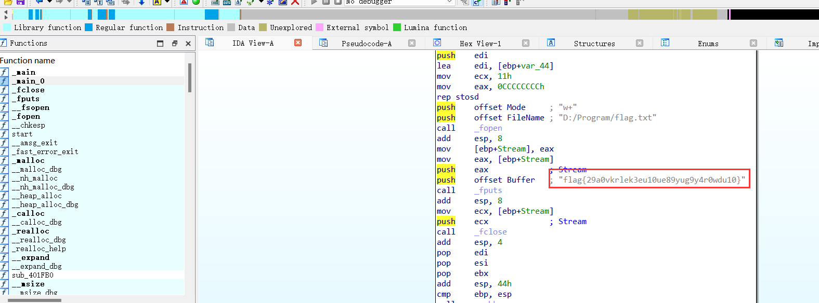
Task: Close the Enums tab
Action: point(753,43)
